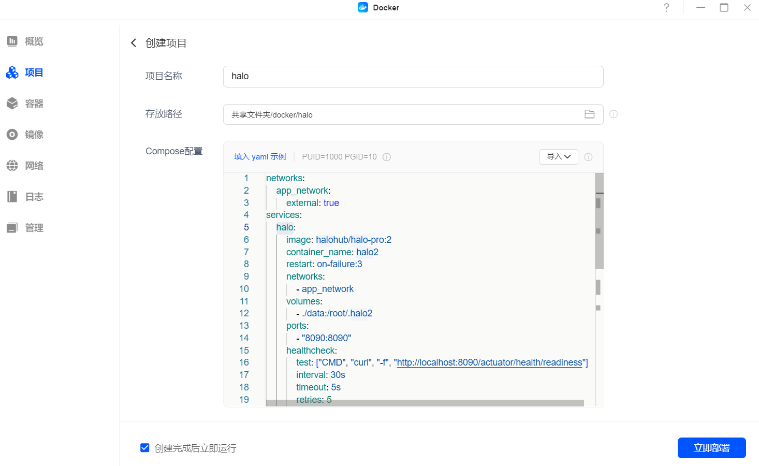759x466 pixels.
Task: Toggle the 创建完成后立即运行 checkbox
Action: pos(145,448)
